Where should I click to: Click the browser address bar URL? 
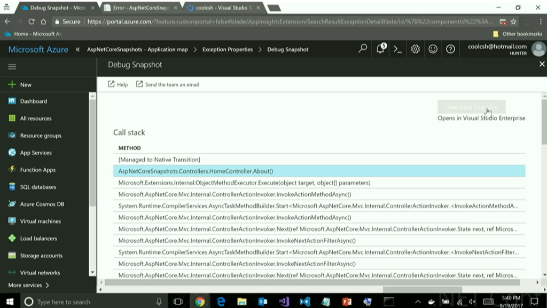point(290,21)
